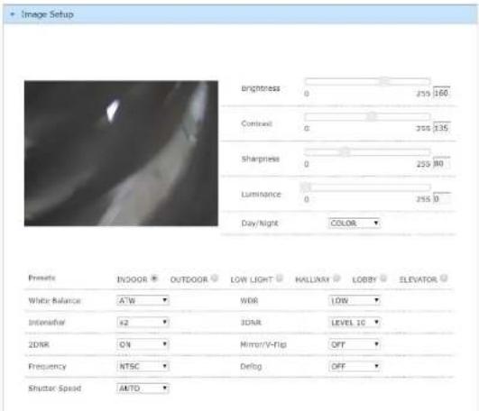Click the Luminance value field showing 0
The image size is (479, 411).
(441, 198)
